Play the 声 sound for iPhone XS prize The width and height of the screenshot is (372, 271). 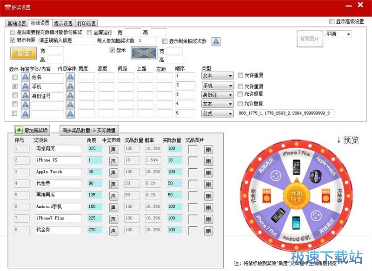114,160
